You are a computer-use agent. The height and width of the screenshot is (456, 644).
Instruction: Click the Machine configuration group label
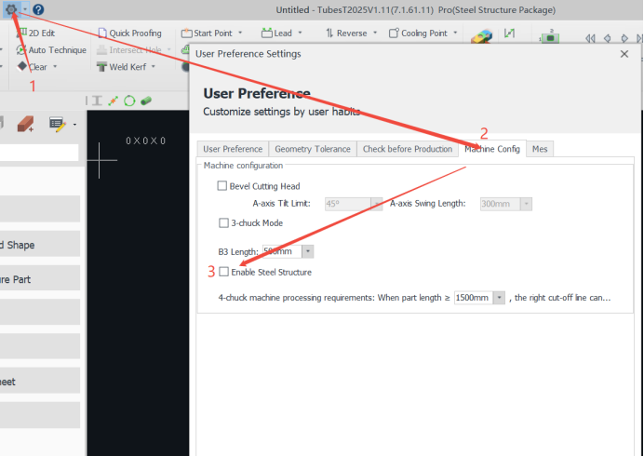243,166
